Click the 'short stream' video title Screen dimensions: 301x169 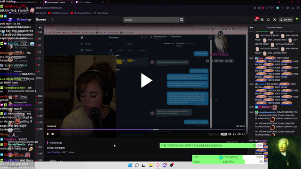click(x=56, y=148)
